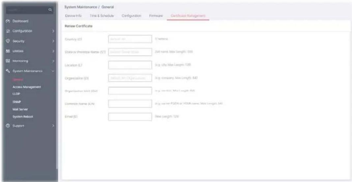352x182 pixels.
Task: Open the Mail Server page
Action: tap(20, 109)
